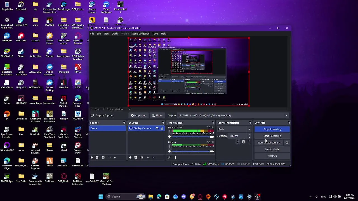The image size is (358, 201).
Task: Pop out the Audio Mixer dock
Action: pyautogui.click(x=213, y=123)
